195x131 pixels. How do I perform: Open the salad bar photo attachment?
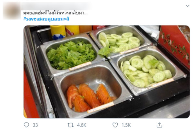[107, 72]
